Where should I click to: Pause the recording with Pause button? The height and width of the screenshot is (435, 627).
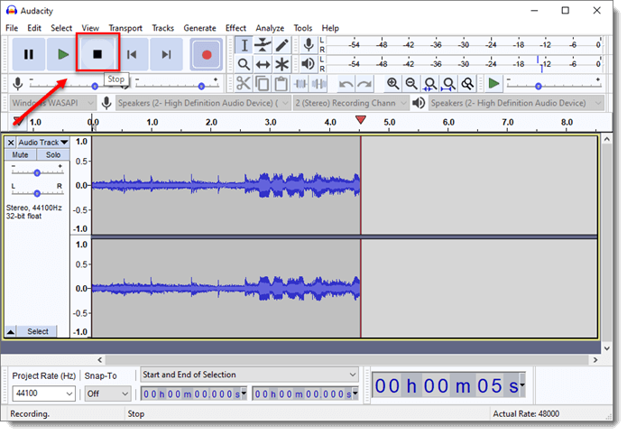click(x=28, y=54)
